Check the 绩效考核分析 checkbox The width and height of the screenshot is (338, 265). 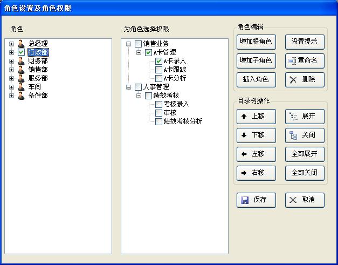coord(158,121)
